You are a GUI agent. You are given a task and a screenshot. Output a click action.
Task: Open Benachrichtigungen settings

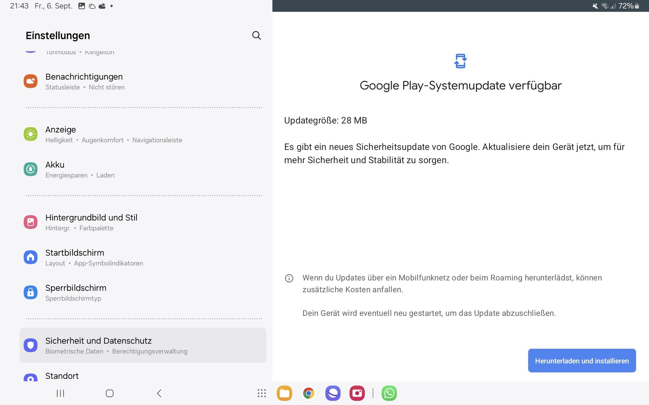[84, 81]
